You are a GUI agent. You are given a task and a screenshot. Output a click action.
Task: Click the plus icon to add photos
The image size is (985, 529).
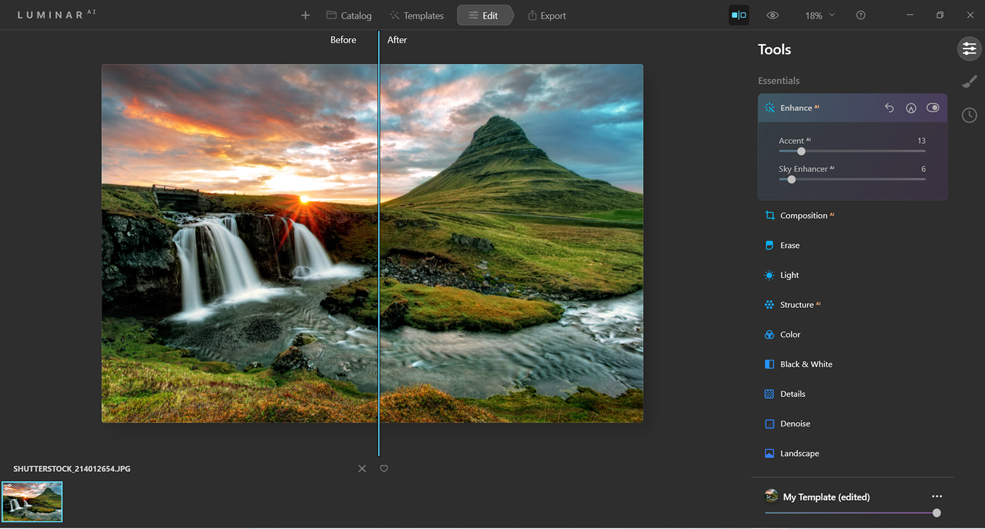[x=305, y=15]
